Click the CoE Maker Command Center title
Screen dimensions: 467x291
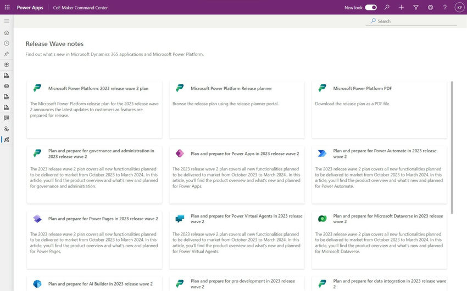tap(80, 8)
